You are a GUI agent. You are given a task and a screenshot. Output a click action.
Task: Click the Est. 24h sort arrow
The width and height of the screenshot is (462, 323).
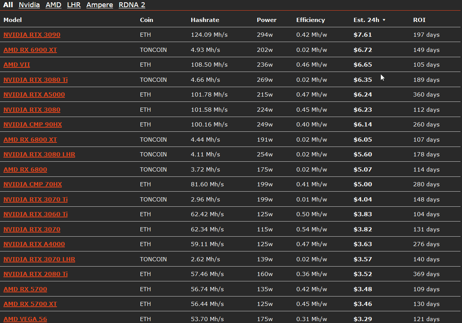pyautogui.click(x=384, y=20)
